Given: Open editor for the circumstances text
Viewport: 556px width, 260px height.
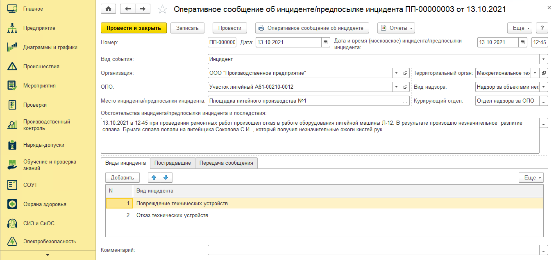Looking at the screenshot, I should (544, 123).
